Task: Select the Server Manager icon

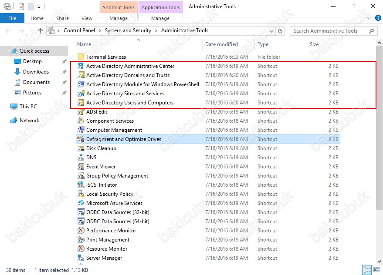Action: click(81, 258)
